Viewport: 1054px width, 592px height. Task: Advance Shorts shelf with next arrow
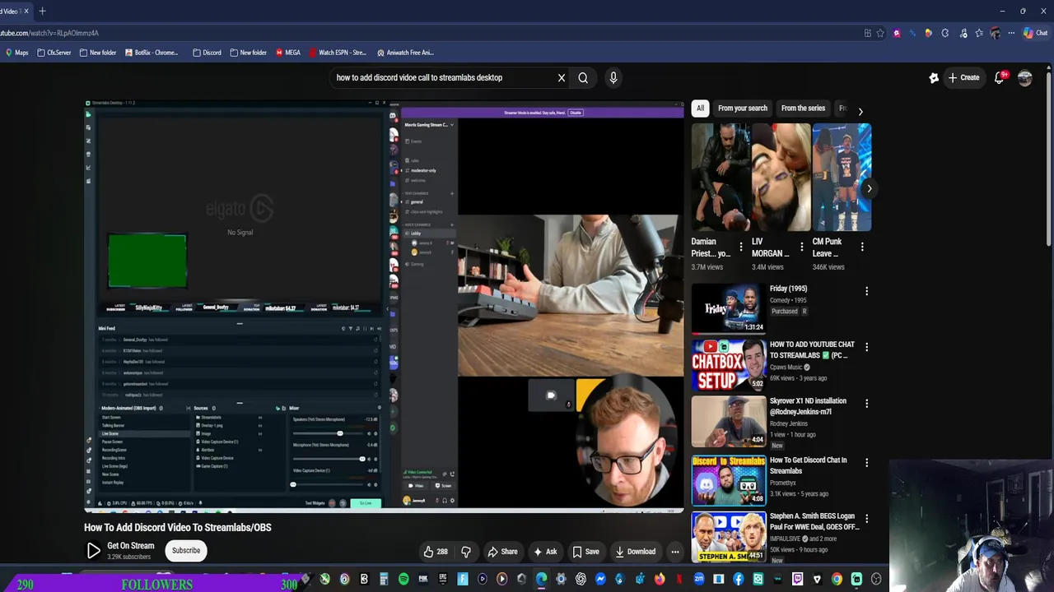pyautogui.click(x=869, y=188)
